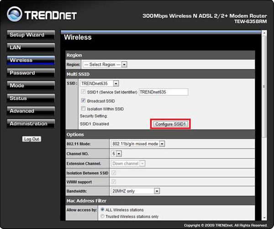Log Out of the router

coord(32,139)
